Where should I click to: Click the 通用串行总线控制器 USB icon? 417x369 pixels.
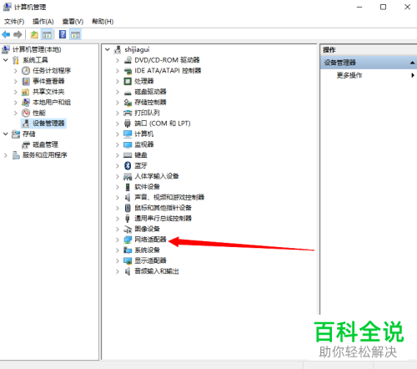pyautogui.click(x=128, y=219)
